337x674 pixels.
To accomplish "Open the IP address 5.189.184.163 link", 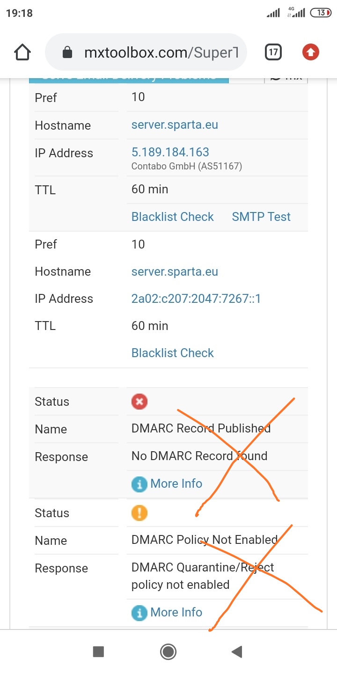I will (170, 152).
